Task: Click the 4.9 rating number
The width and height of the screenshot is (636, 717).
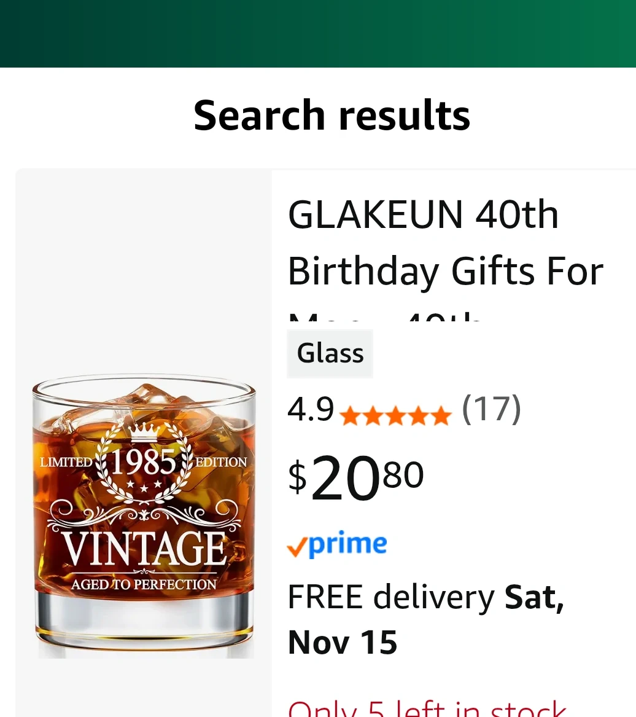Action: [x=311, y=409]
